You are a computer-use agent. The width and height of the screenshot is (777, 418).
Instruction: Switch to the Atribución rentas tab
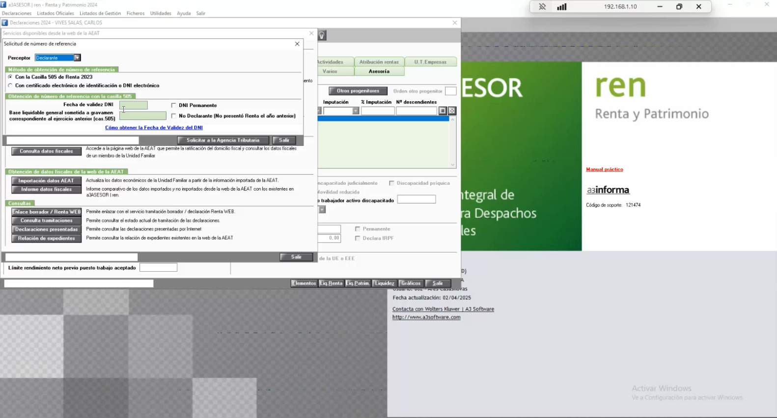[379, 62]
